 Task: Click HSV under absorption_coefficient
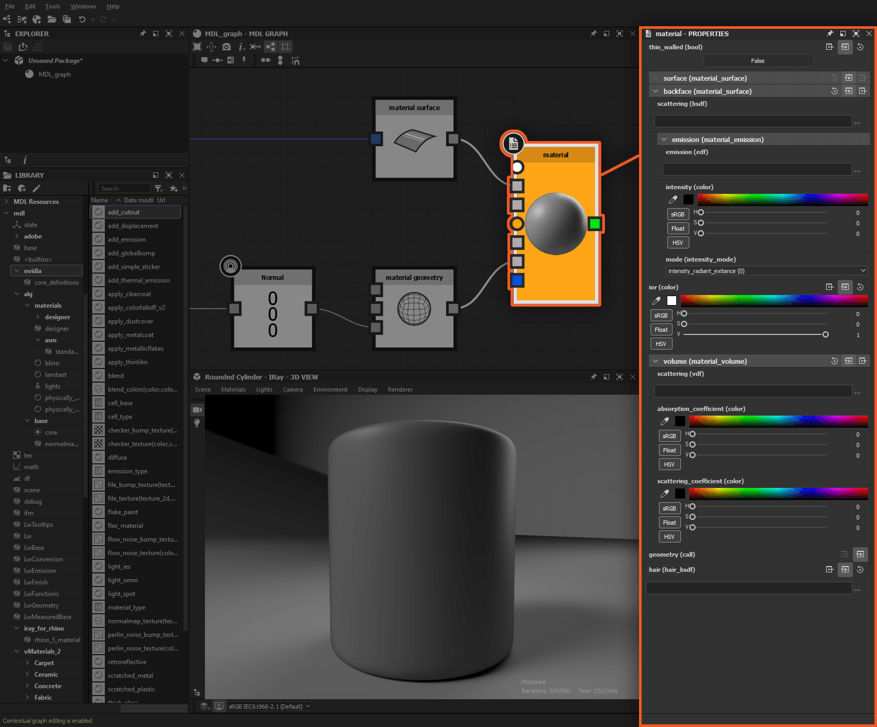669,464
